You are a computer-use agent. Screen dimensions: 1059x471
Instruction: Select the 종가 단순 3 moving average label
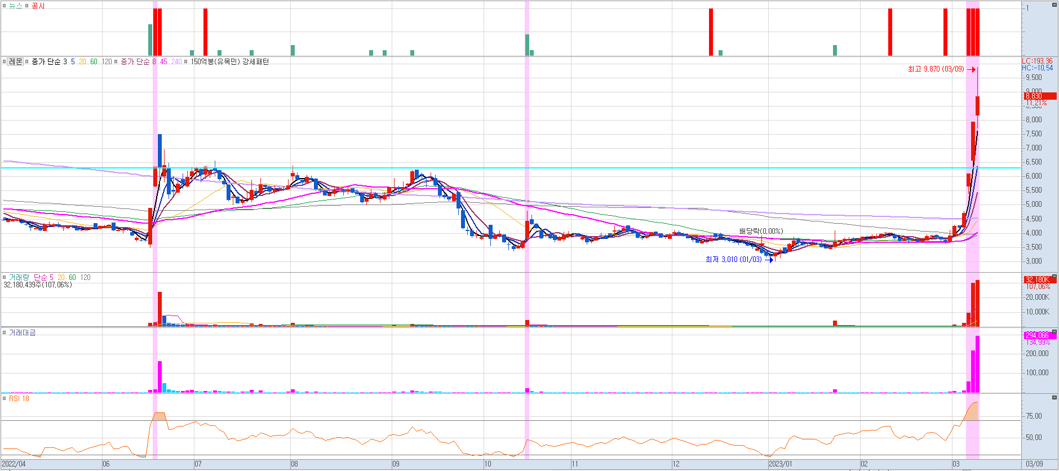49,61
